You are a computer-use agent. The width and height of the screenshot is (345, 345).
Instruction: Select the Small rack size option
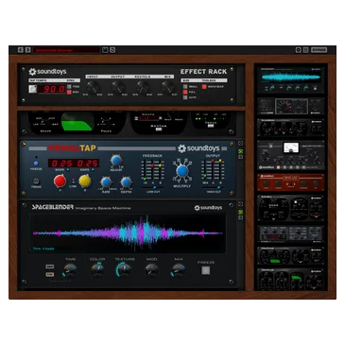coord(185,86)
